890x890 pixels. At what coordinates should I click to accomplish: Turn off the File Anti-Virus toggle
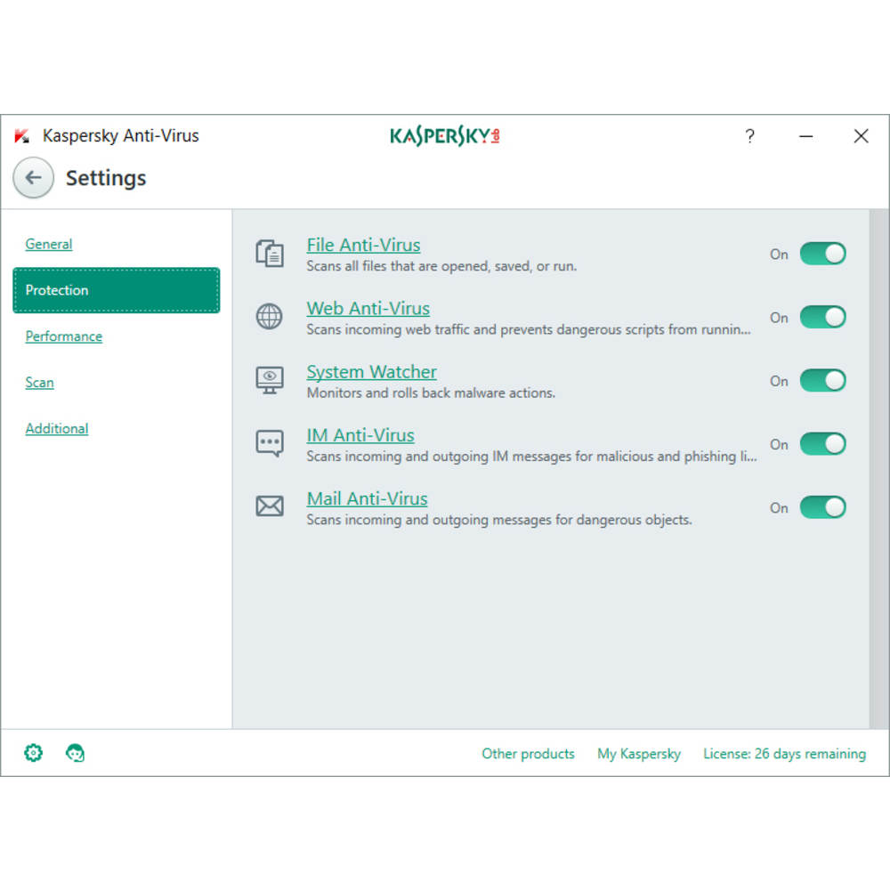(x=822, y=254)
